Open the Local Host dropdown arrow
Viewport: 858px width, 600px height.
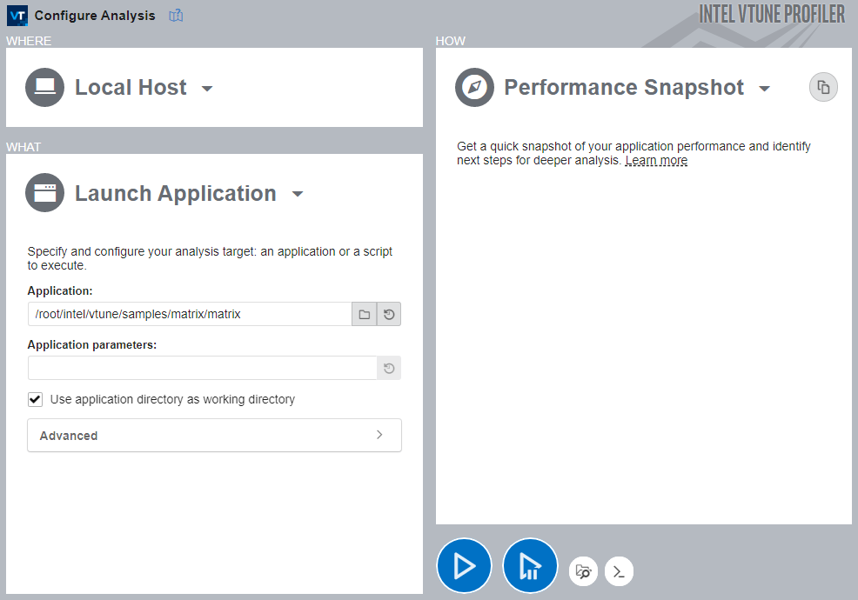[x=207, y=89]
